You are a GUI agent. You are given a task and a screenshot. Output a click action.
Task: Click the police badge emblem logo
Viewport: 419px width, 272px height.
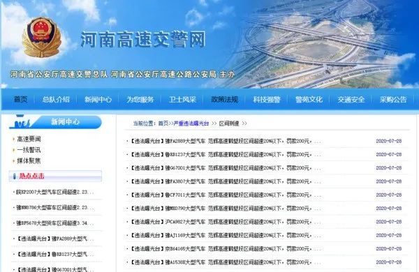pyautogui.click(x=41, y=37)
